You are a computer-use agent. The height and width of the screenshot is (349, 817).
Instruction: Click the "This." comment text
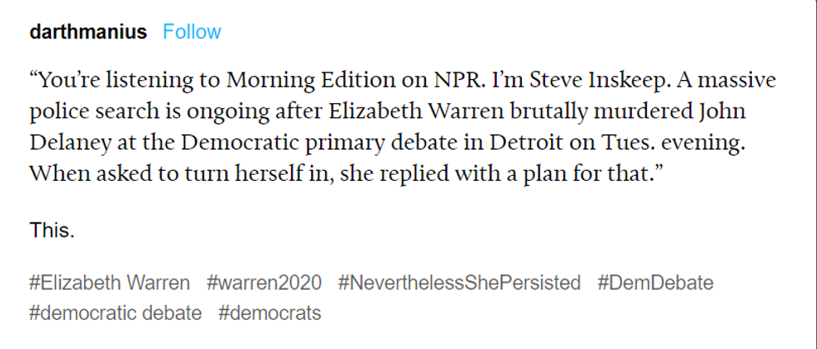[52, 231]
